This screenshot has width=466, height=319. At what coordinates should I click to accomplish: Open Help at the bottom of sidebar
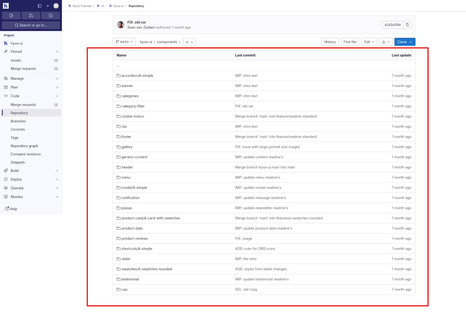[x=13, y=209]
